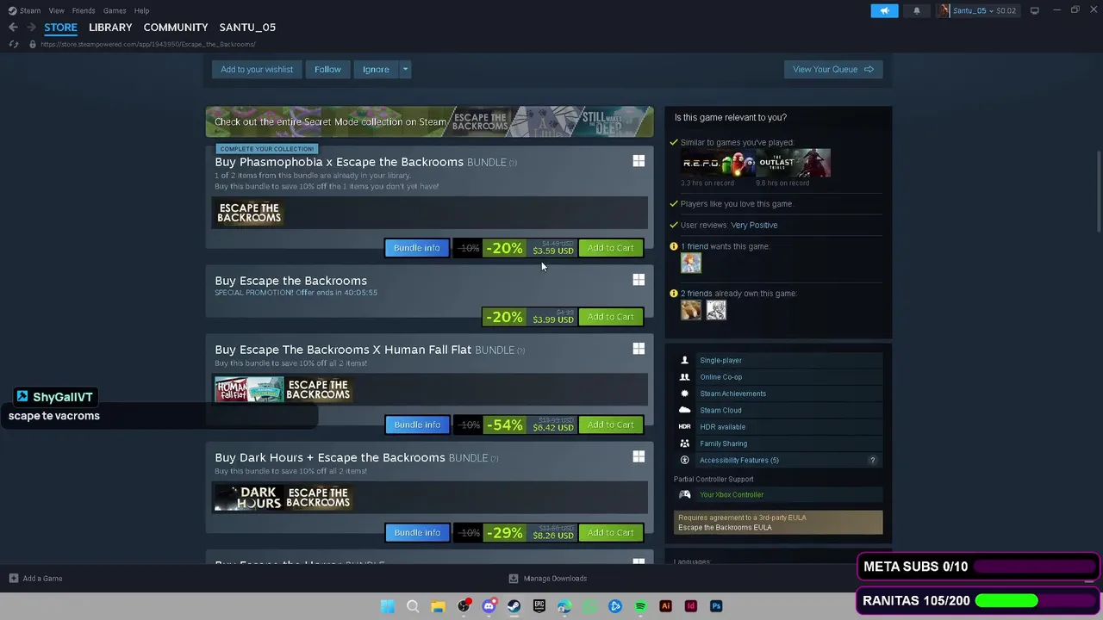Open Bundle info for Phasmophobia bundle
Image resolution: width=1103 pixels, height=620 pixels.
click(417, 248)
